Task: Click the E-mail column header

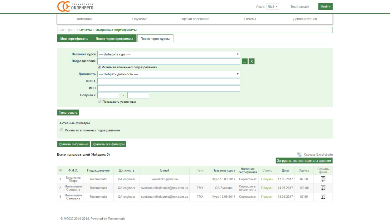Action: [x=165, y=171]
